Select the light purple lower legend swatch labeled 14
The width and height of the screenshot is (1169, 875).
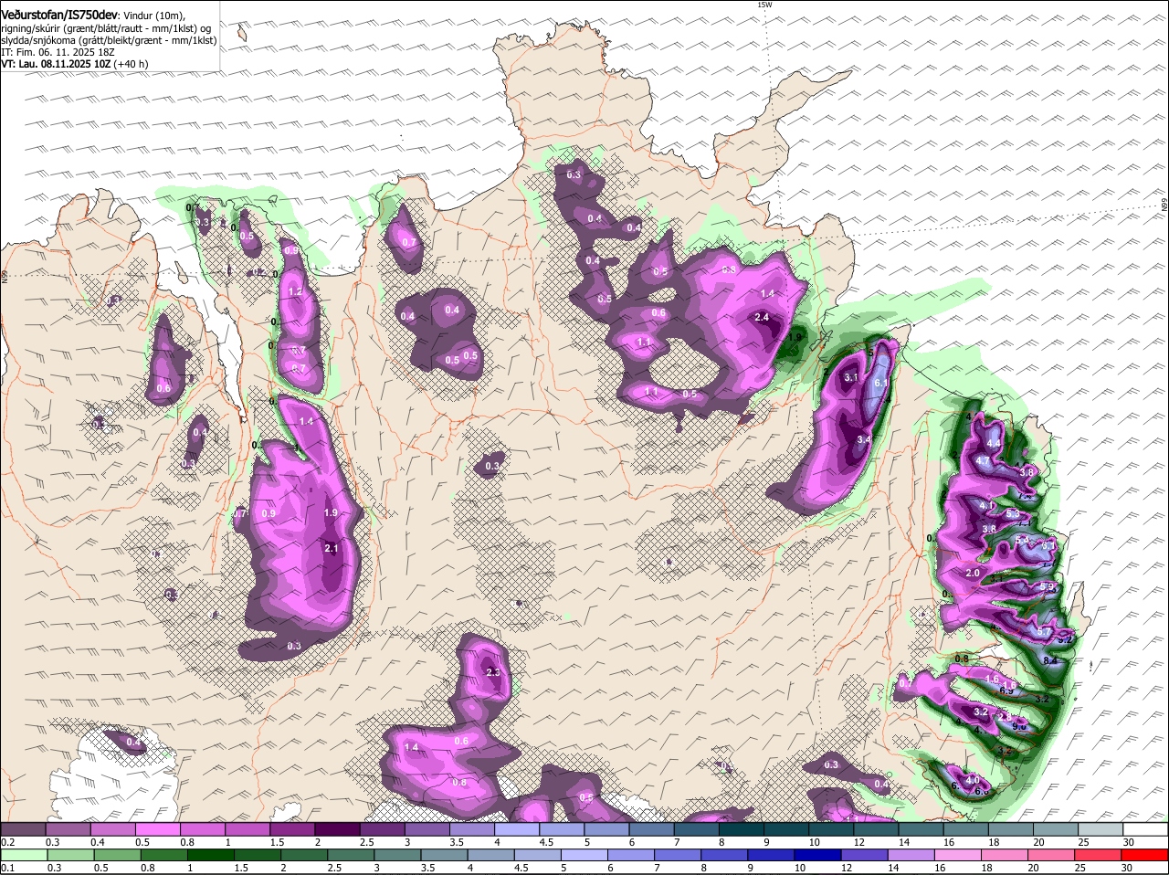coord(913,855)
